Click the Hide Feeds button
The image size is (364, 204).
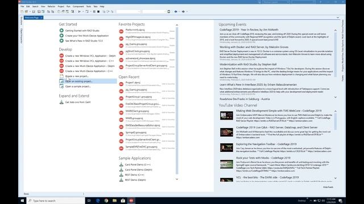(x=328, y=187)
